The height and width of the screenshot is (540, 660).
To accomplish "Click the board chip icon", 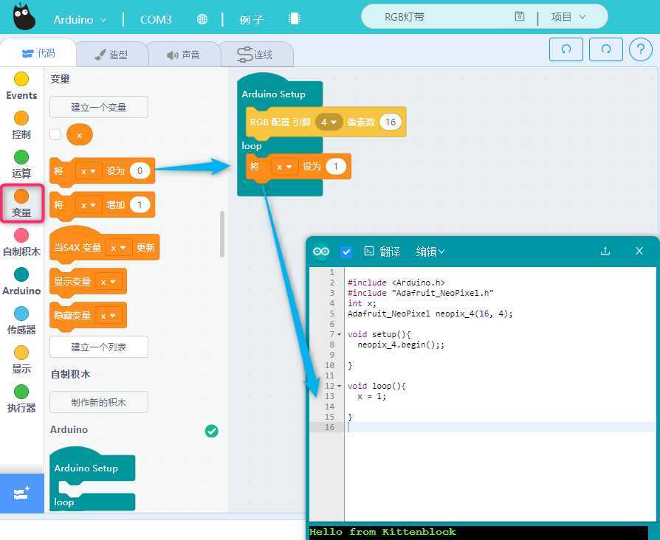I will (x=295, y=18).
